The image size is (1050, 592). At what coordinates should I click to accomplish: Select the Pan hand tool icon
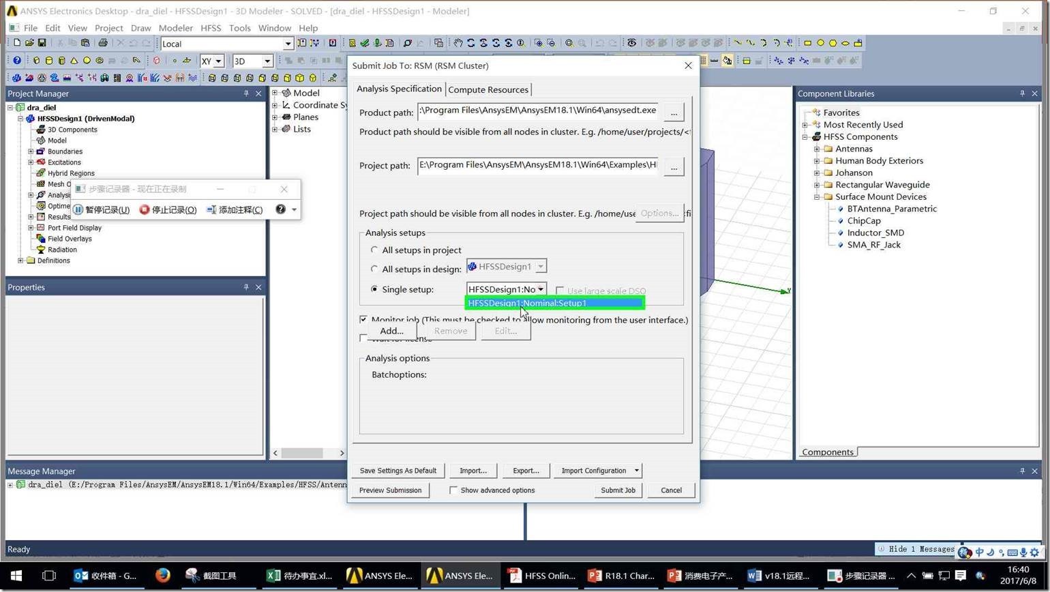point(458,43)
